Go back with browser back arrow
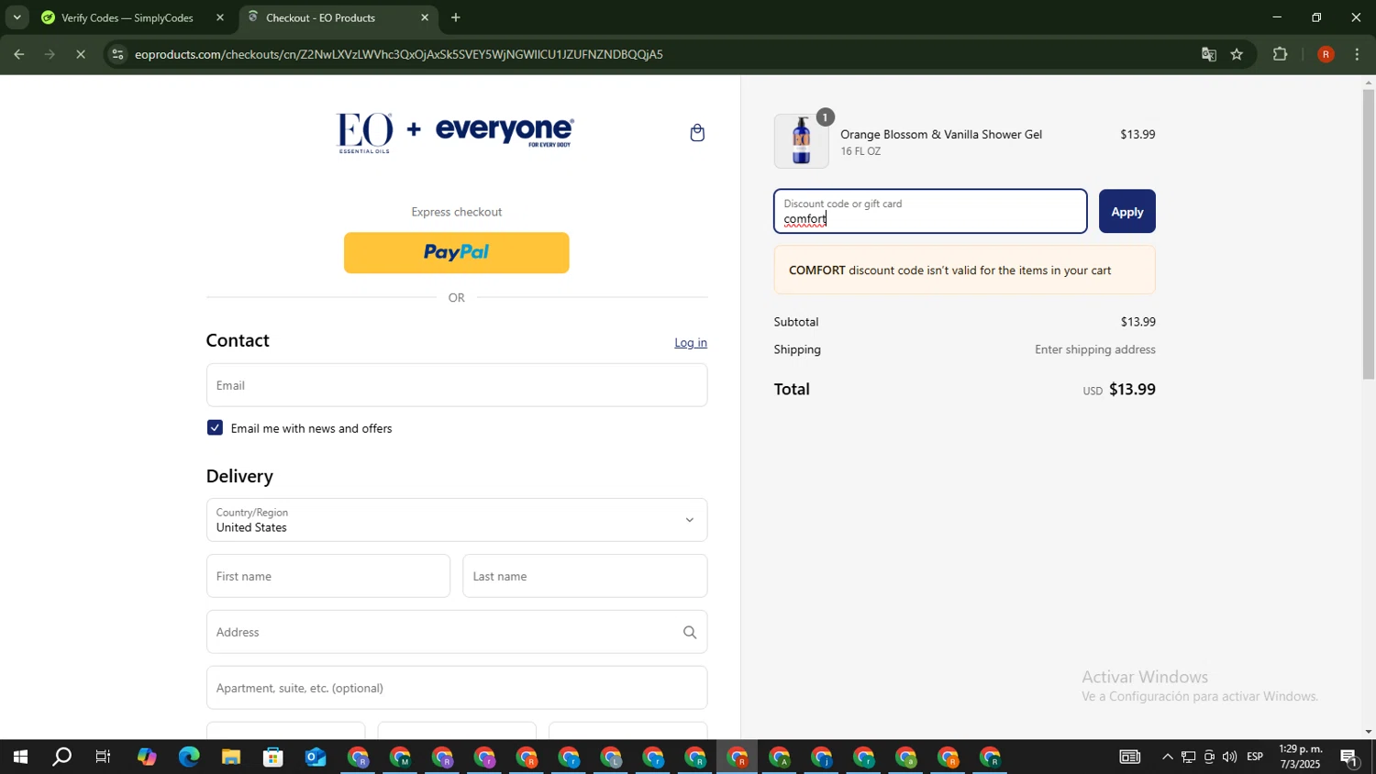This screenshot has width=1376, height=774. coord(18,54)
